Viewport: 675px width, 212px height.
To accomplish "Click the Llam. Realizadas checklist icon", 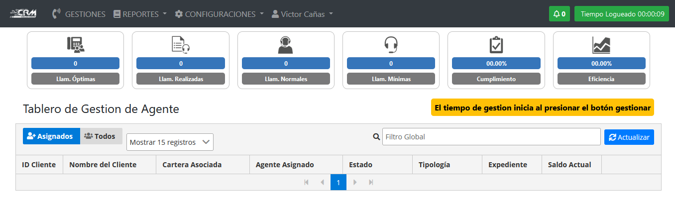I will point(181,45).
